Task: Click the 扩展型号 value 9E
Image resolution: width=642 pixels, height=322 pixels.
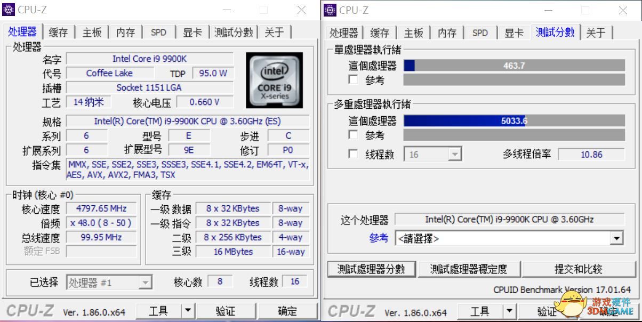Action: click(189, 150)
